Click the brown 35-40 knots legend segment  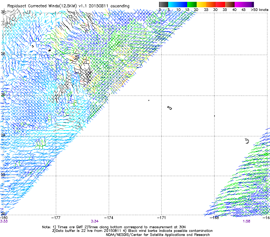(x=230, y=4)
